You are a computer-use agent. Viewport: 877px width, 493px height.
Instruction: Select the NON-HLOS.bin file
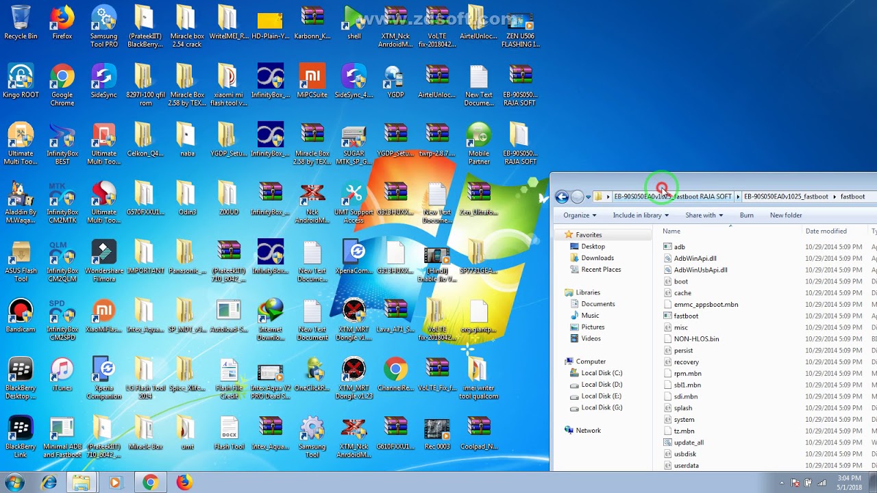click(696, 339)
